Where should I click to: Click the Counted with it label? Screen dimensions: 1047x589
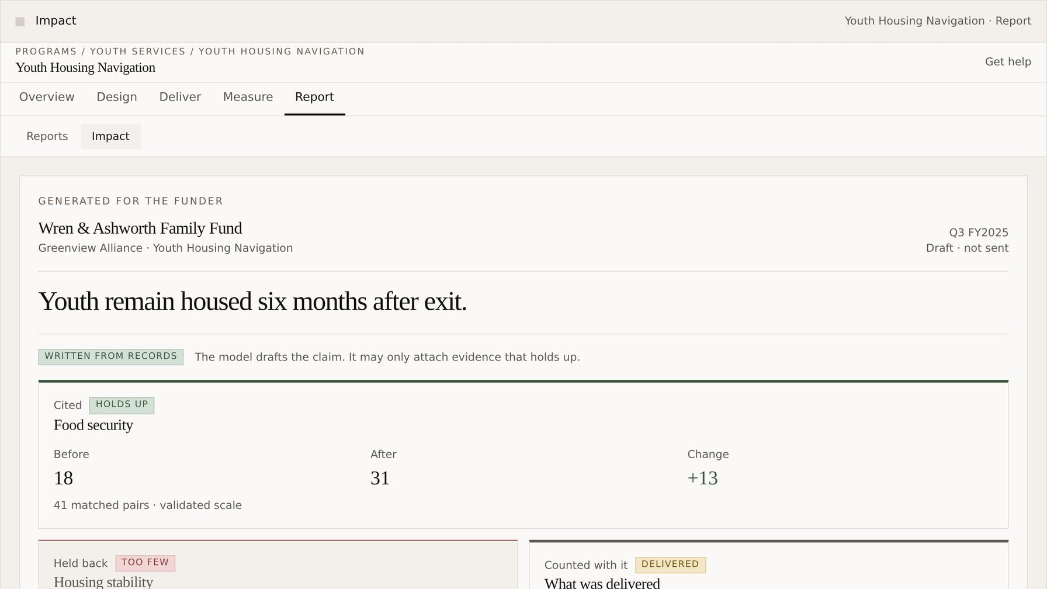pos(586,565)
